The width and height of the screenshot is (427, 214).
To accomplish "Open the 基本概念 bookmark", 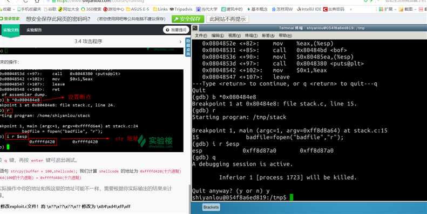I will coord(257,9).
